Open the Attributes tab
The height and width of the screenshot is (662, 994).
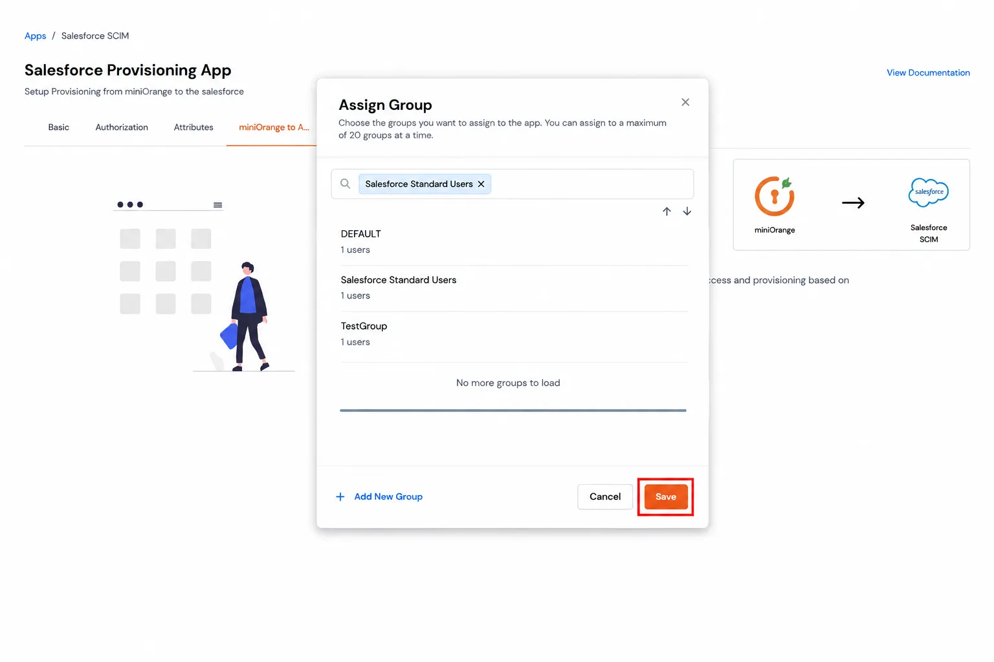pyautogui.click(x=193, y=127)
